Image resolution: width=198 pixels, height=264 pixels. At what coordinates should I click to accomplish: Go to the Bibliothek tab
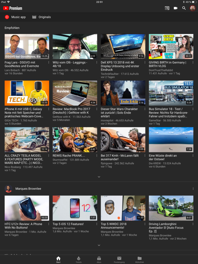tap(139, 259)
